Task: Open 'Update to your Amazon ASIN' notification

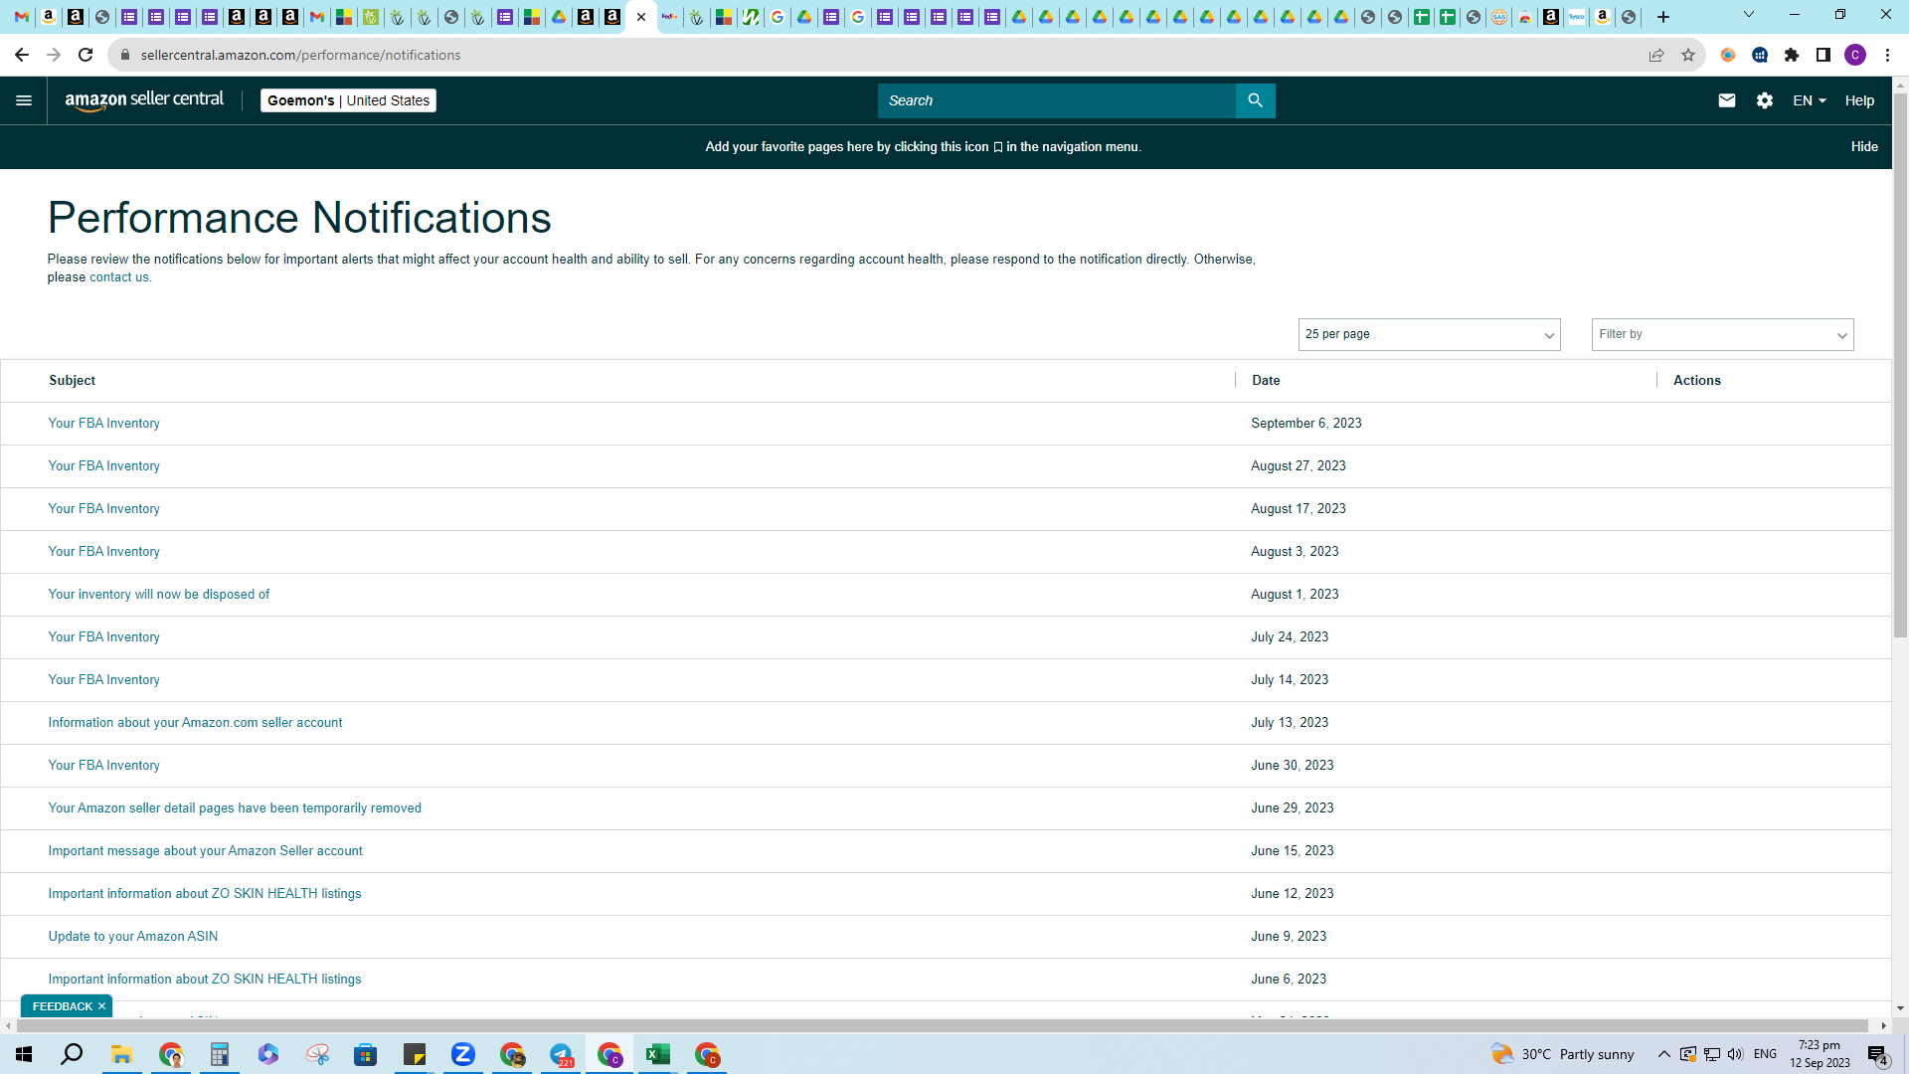Action: [x=133, y=936]
